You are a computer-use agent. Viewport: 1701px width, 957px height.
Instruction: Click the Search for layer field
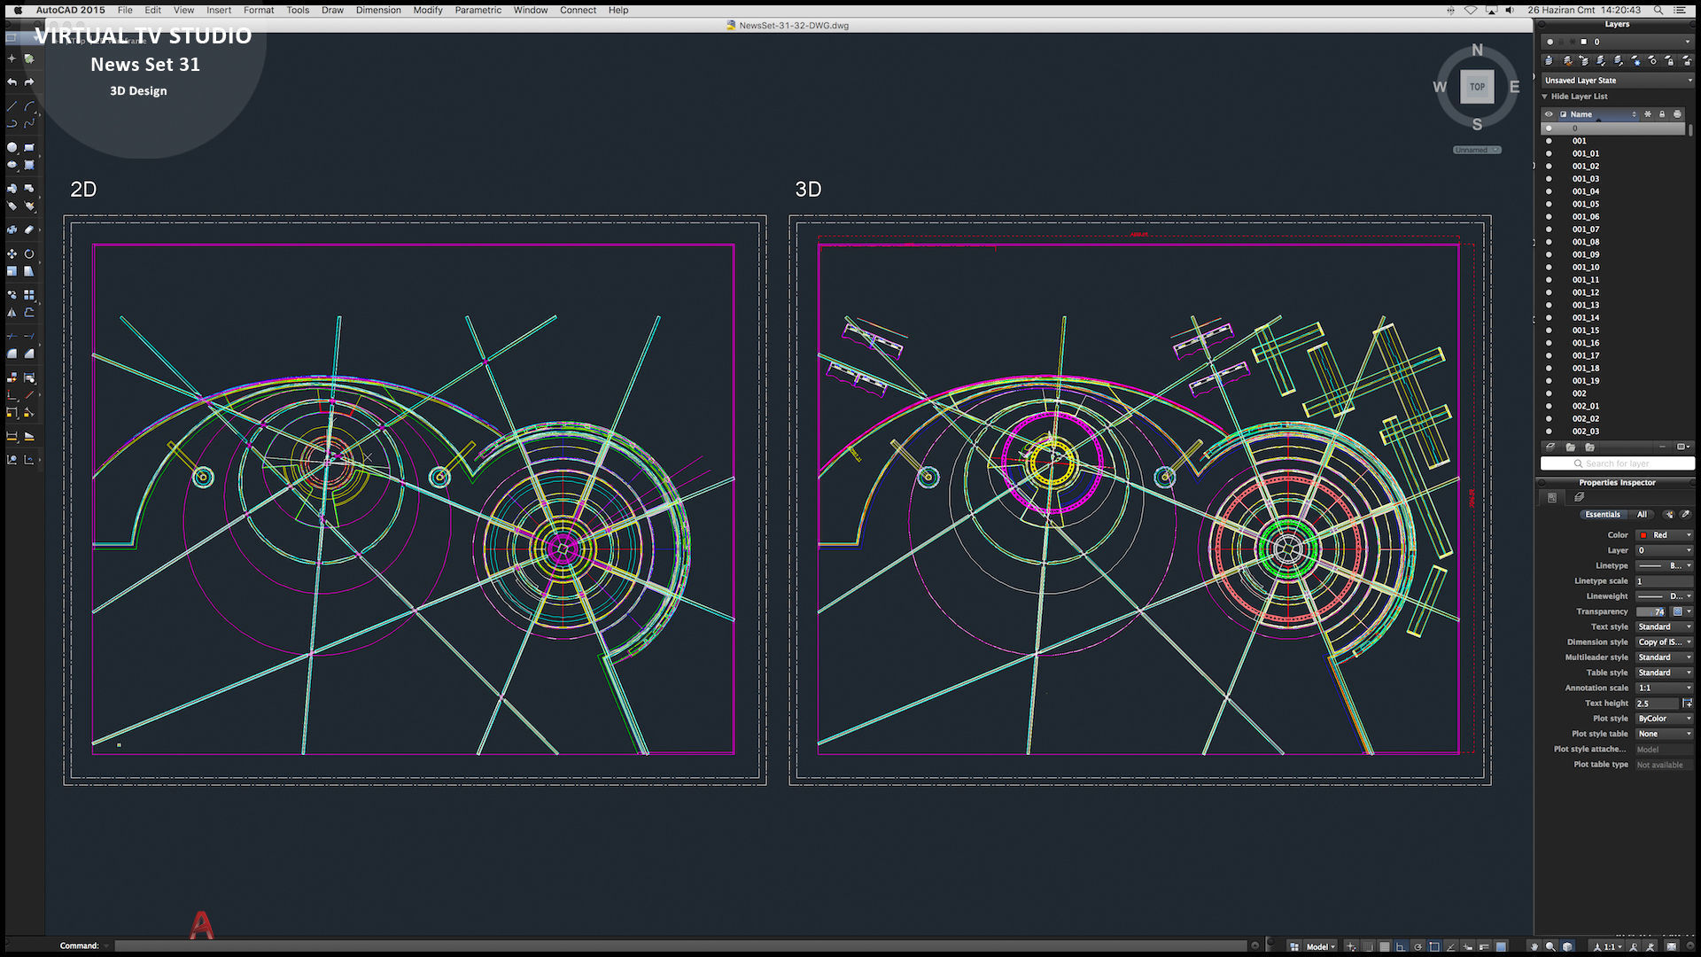pyautogui.click(x=1617, y=463)
